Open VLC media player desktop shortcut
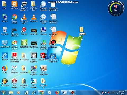 click(24, 19)
